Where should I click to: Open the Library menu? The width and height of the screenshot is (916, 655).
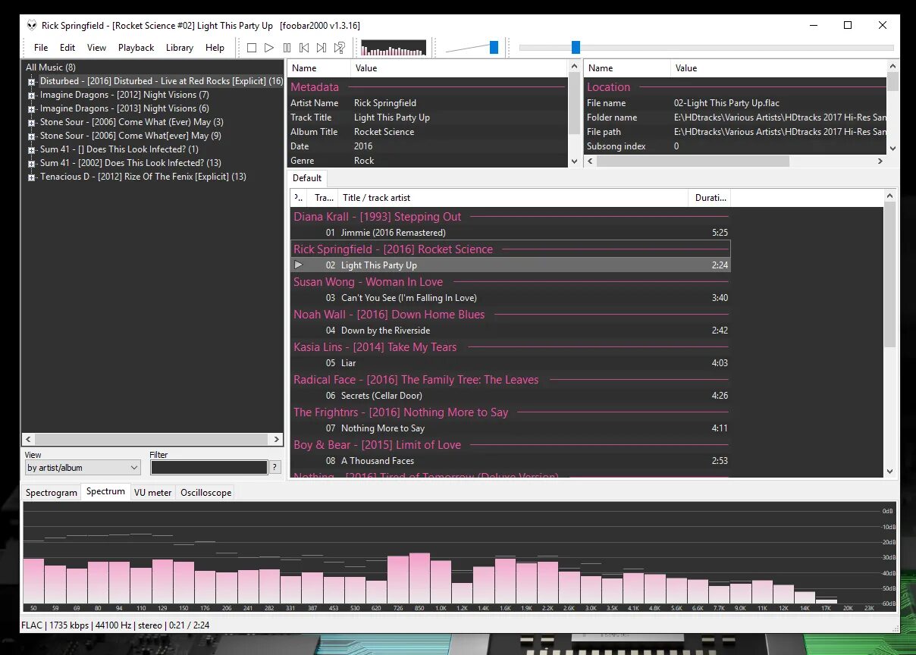tap(180, 47)
